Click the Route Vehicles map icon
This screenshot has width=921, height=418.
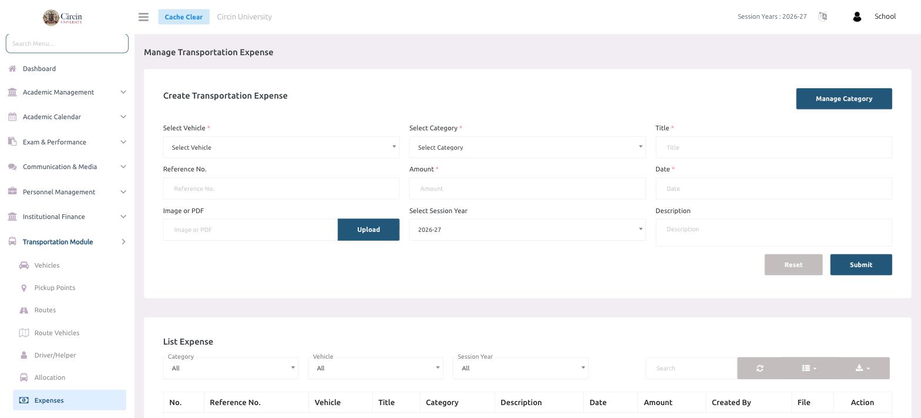[24, 333]
